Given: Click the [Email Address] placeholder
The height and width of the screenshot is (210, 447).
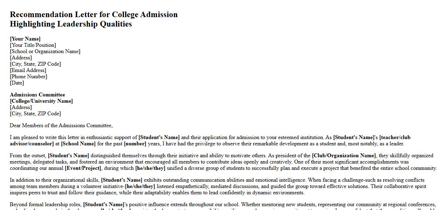Looking at the screenshot, I should click(28, 70).
